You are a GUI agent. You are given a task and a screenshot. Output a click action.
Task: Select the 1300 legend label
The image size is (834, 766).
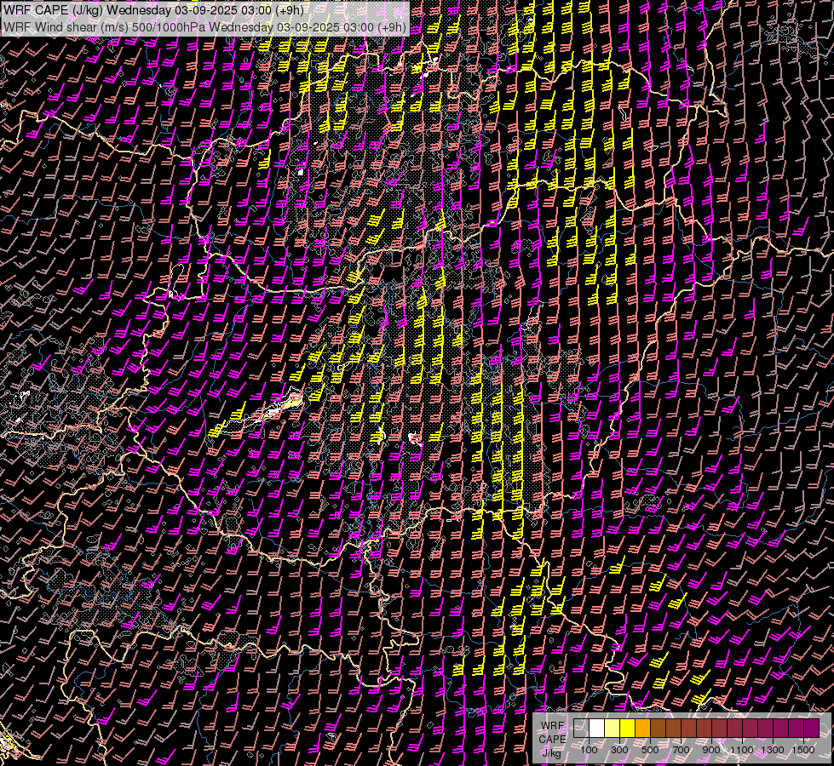point(773,750)
